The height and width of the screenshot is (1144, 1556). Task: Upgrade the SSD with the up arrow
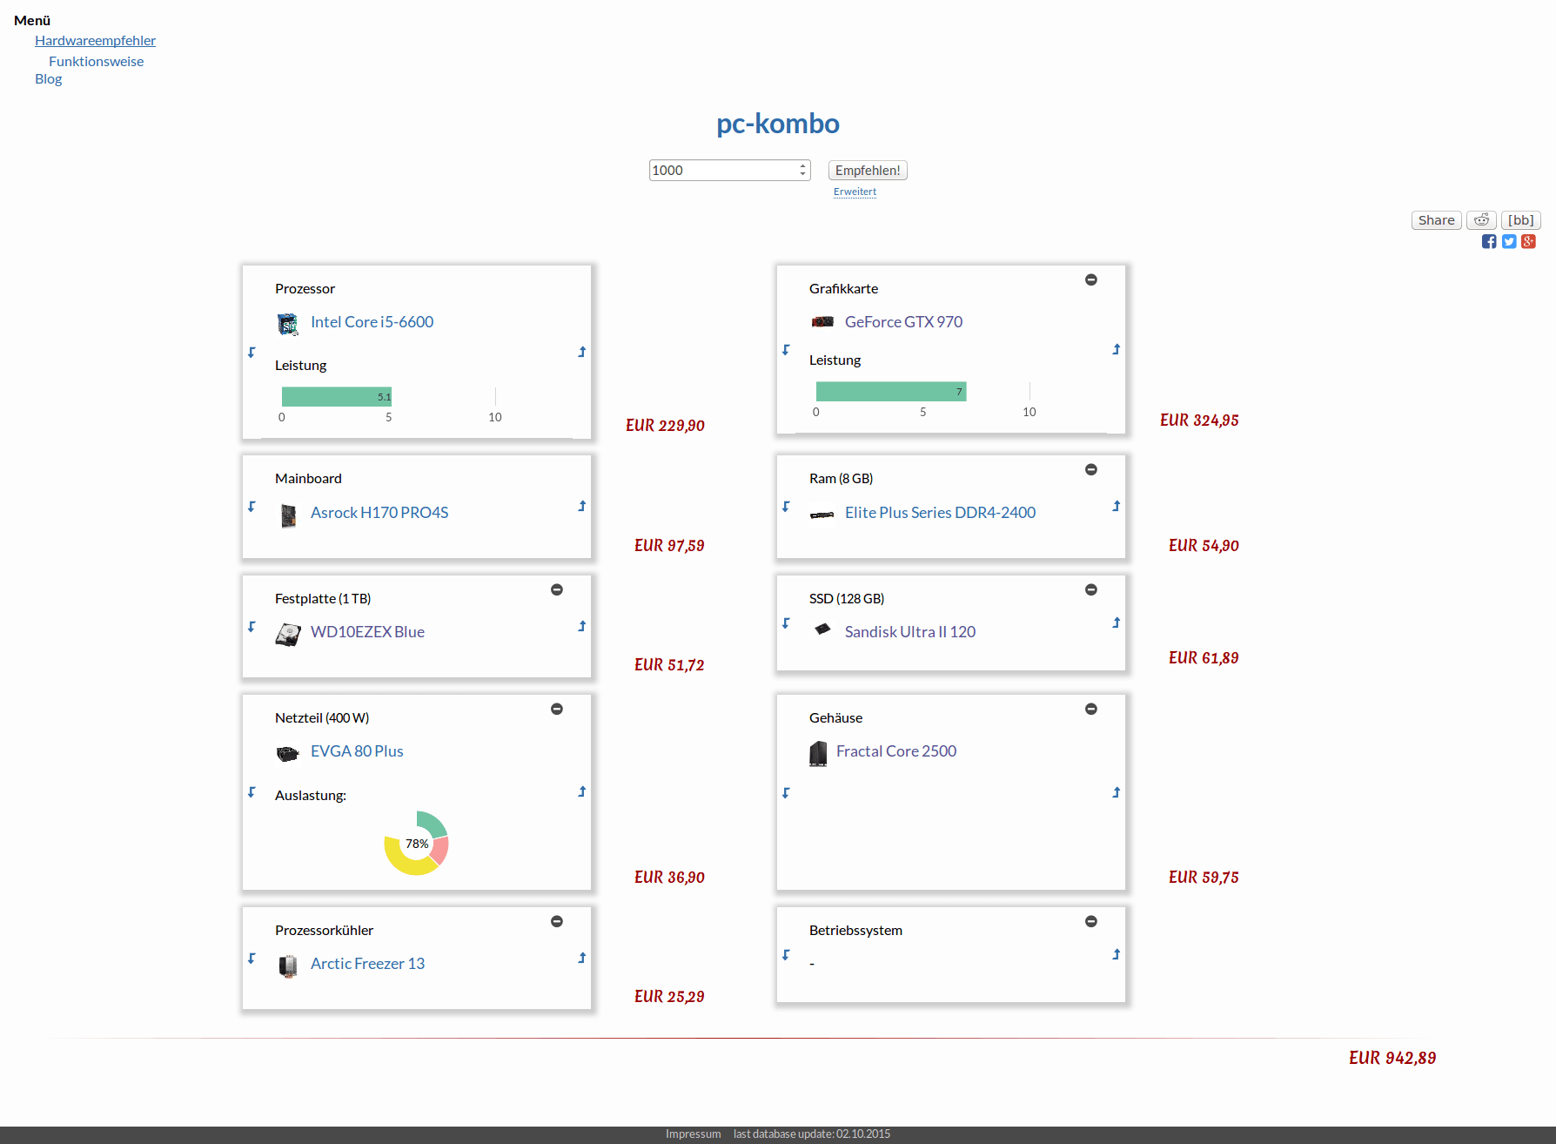[1117, 622]
